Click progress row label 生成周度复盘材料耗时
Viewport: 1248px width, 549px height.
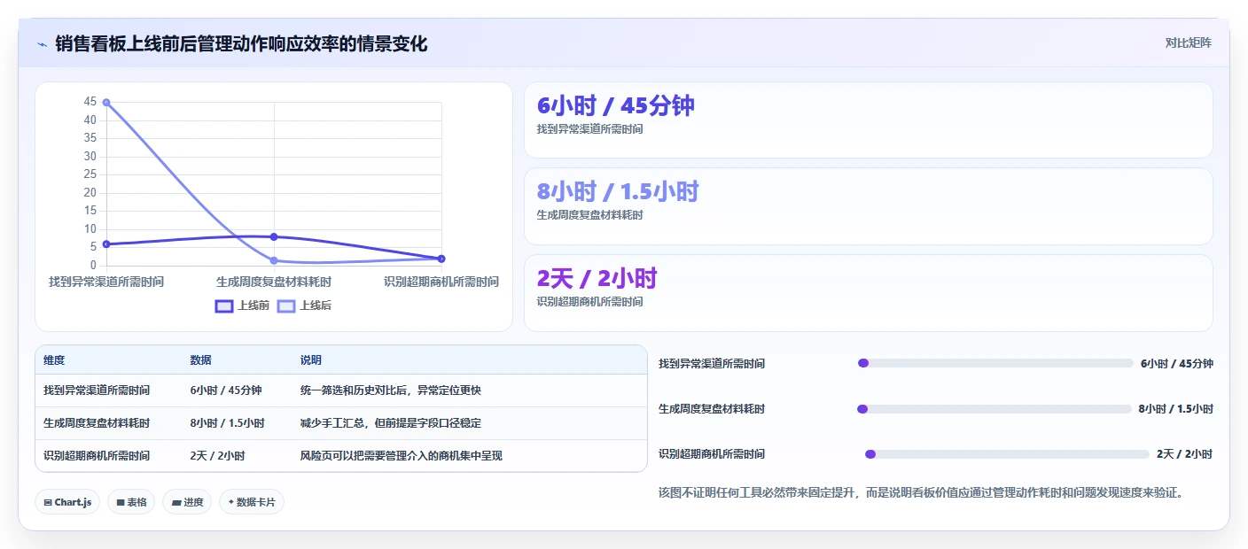point(712,408)
